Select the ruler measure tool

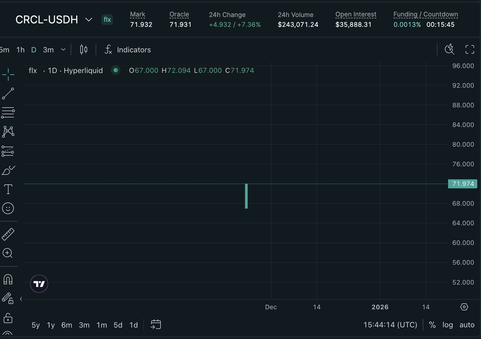point(8,234)
